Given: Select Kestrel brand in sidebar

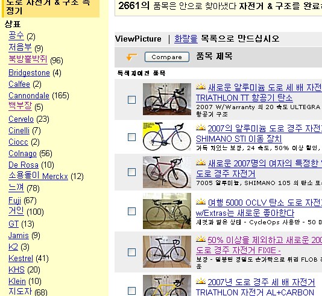Looking at the screenshot, I should pos(21,258).
